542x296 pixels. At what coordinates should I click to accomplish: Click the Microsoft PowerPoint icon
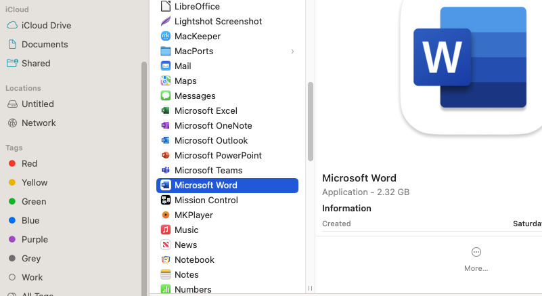tap(166, 155)
